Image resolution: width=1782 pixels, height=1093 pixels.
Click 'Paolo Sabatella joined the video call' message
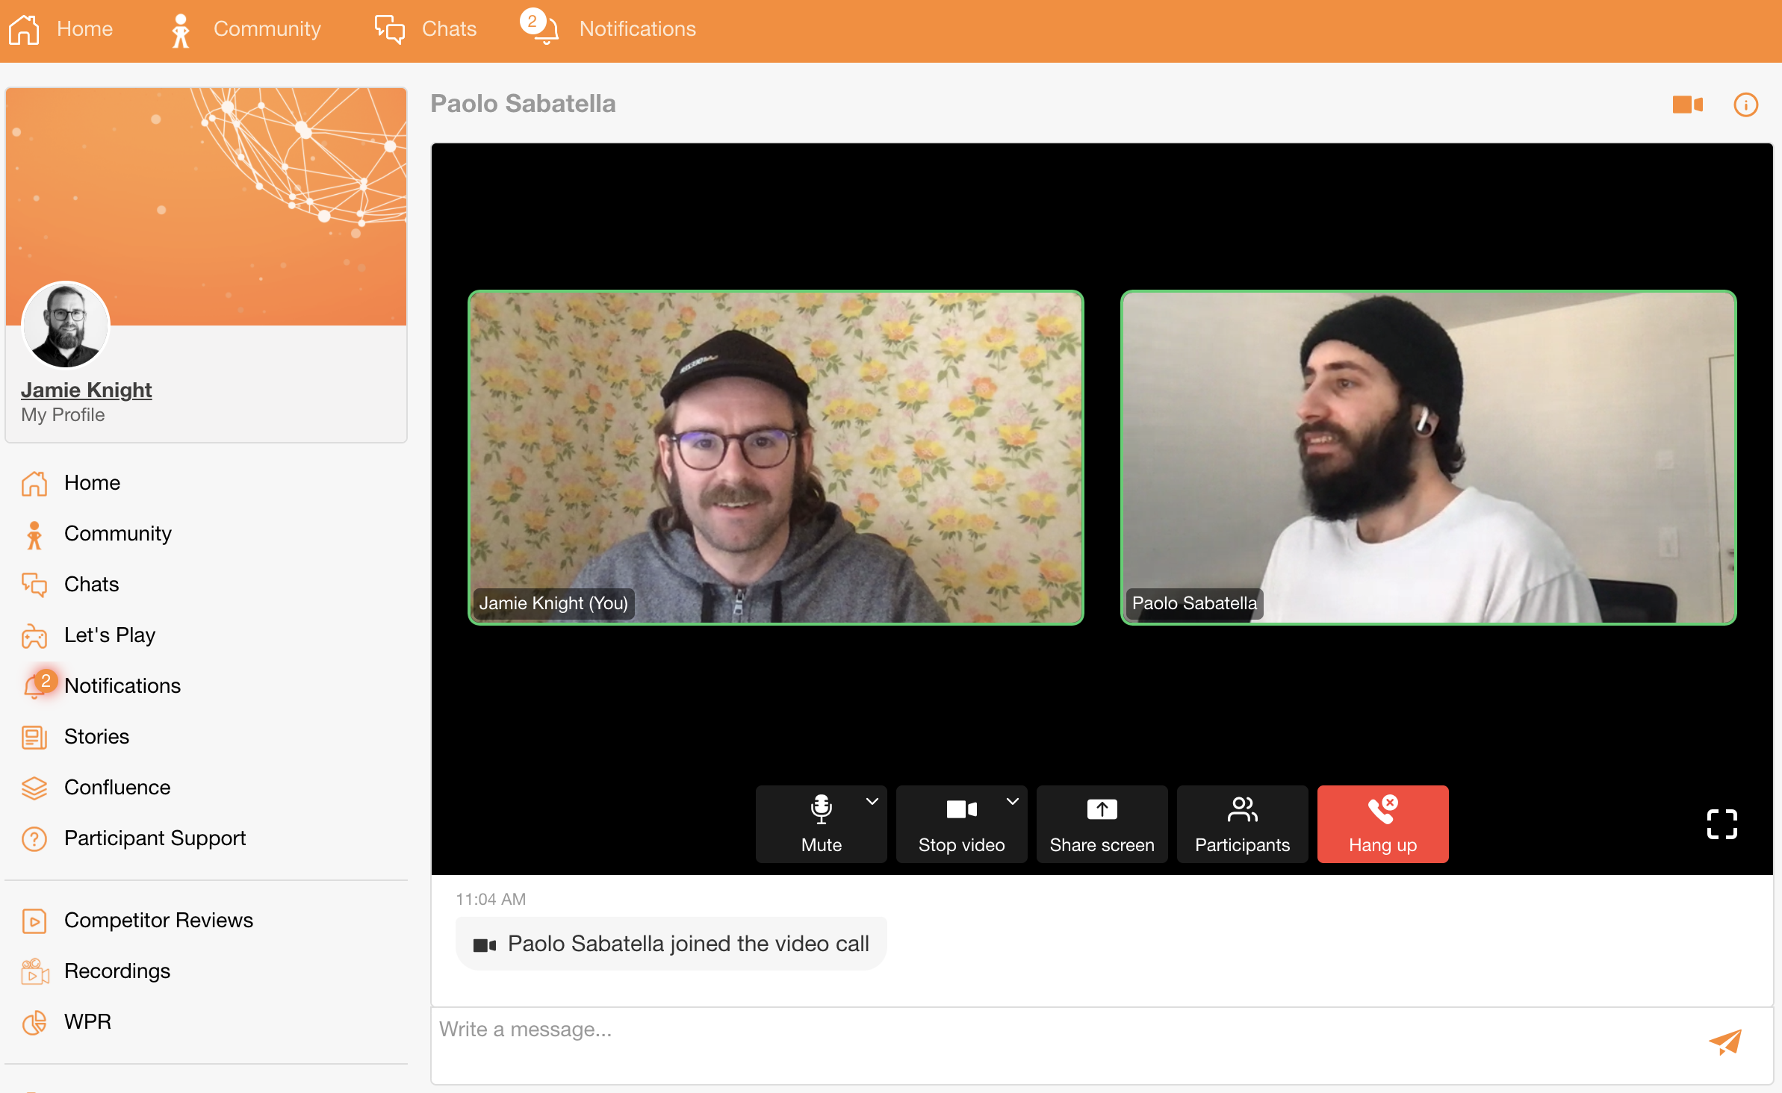click(671, 944)
